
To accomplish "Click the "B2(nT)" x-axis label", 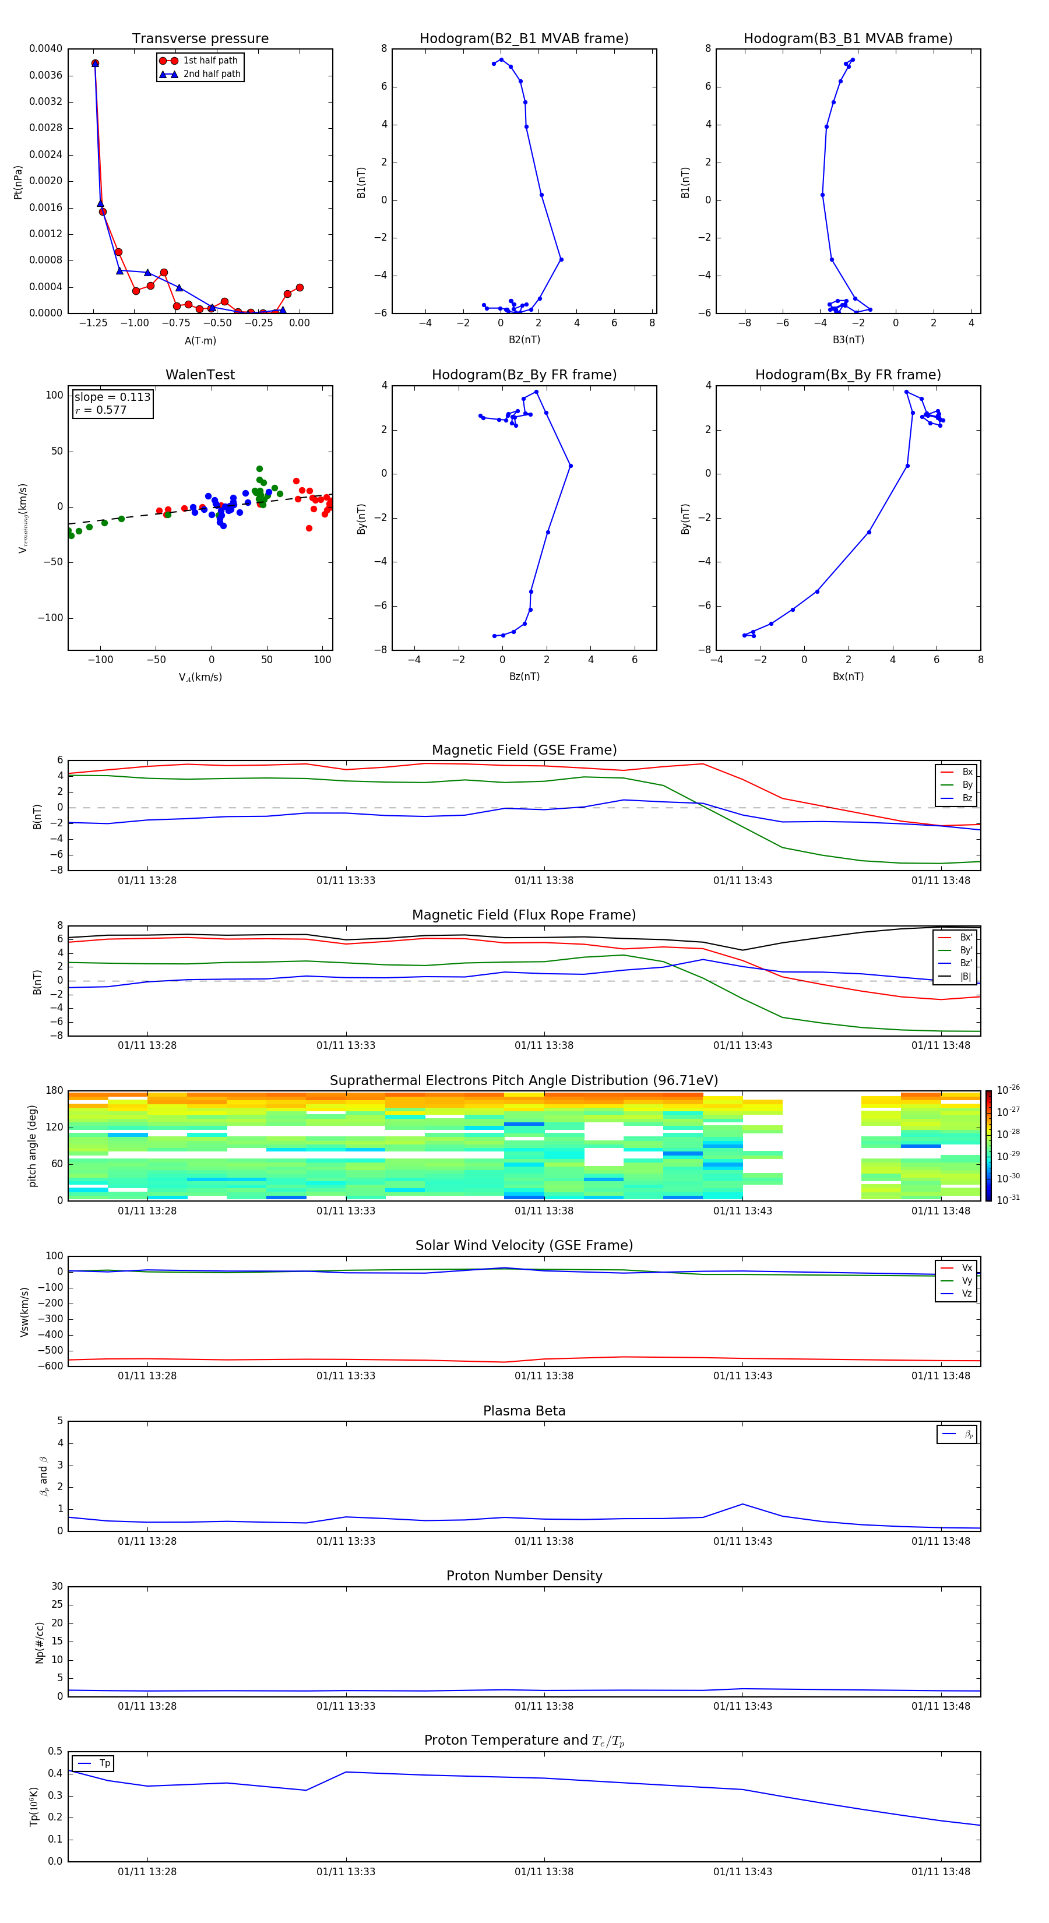I will point(524,340).
